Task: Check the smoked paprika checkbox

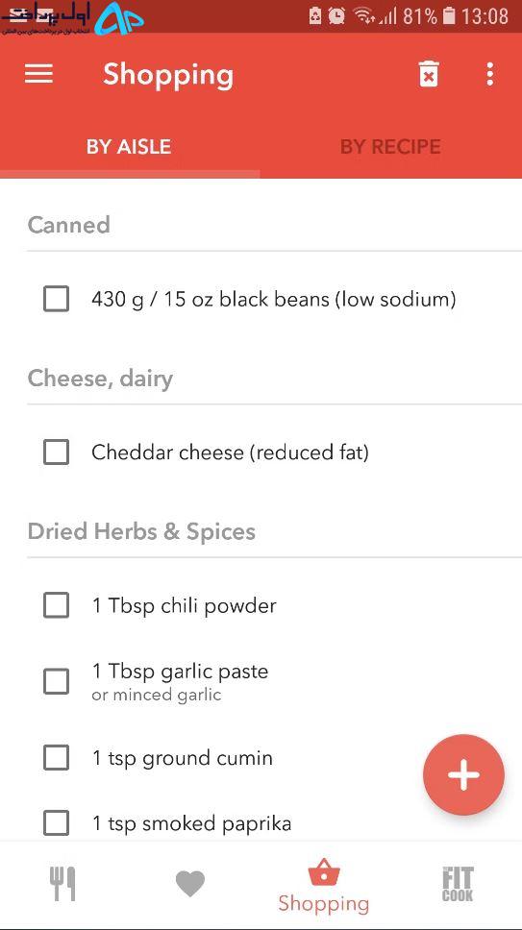Action: (x=57, y=823)
